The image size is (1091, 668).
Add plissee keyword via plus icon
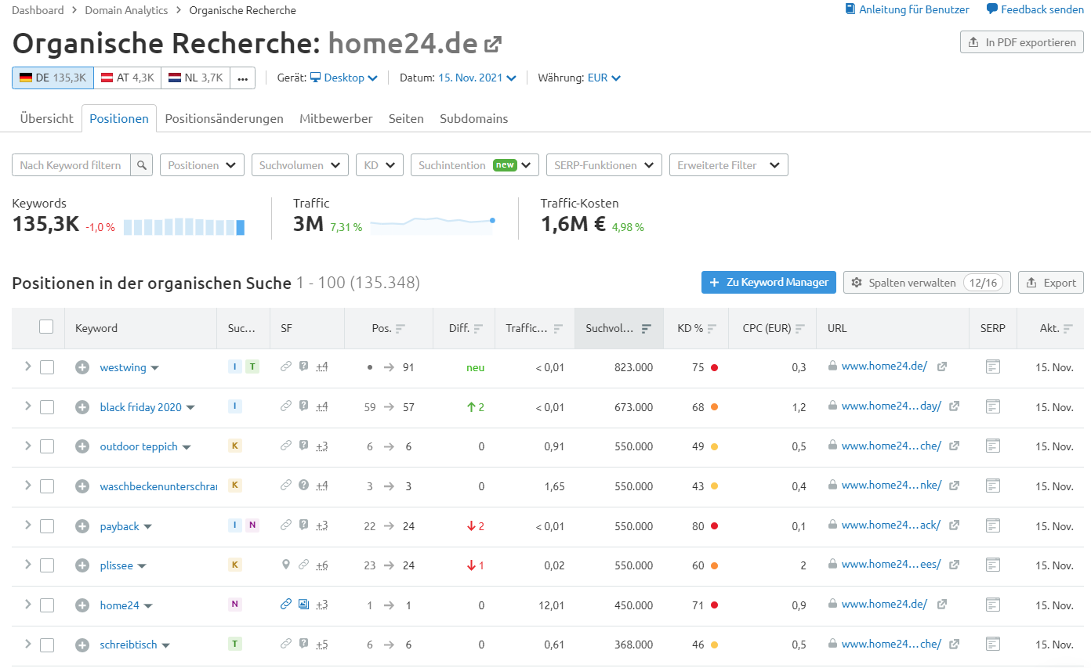click(x=82, y=565)
